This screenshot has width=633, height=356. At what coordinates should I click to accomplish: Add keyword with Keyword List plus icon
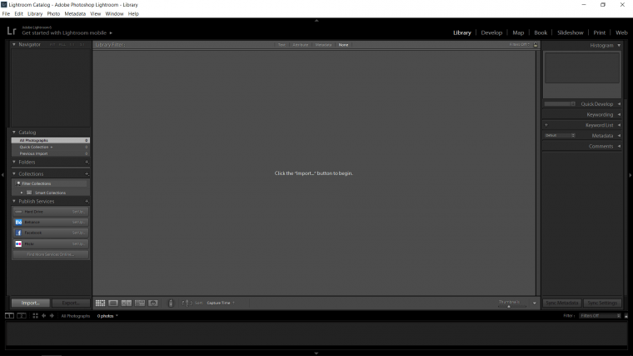pos(546,125)
